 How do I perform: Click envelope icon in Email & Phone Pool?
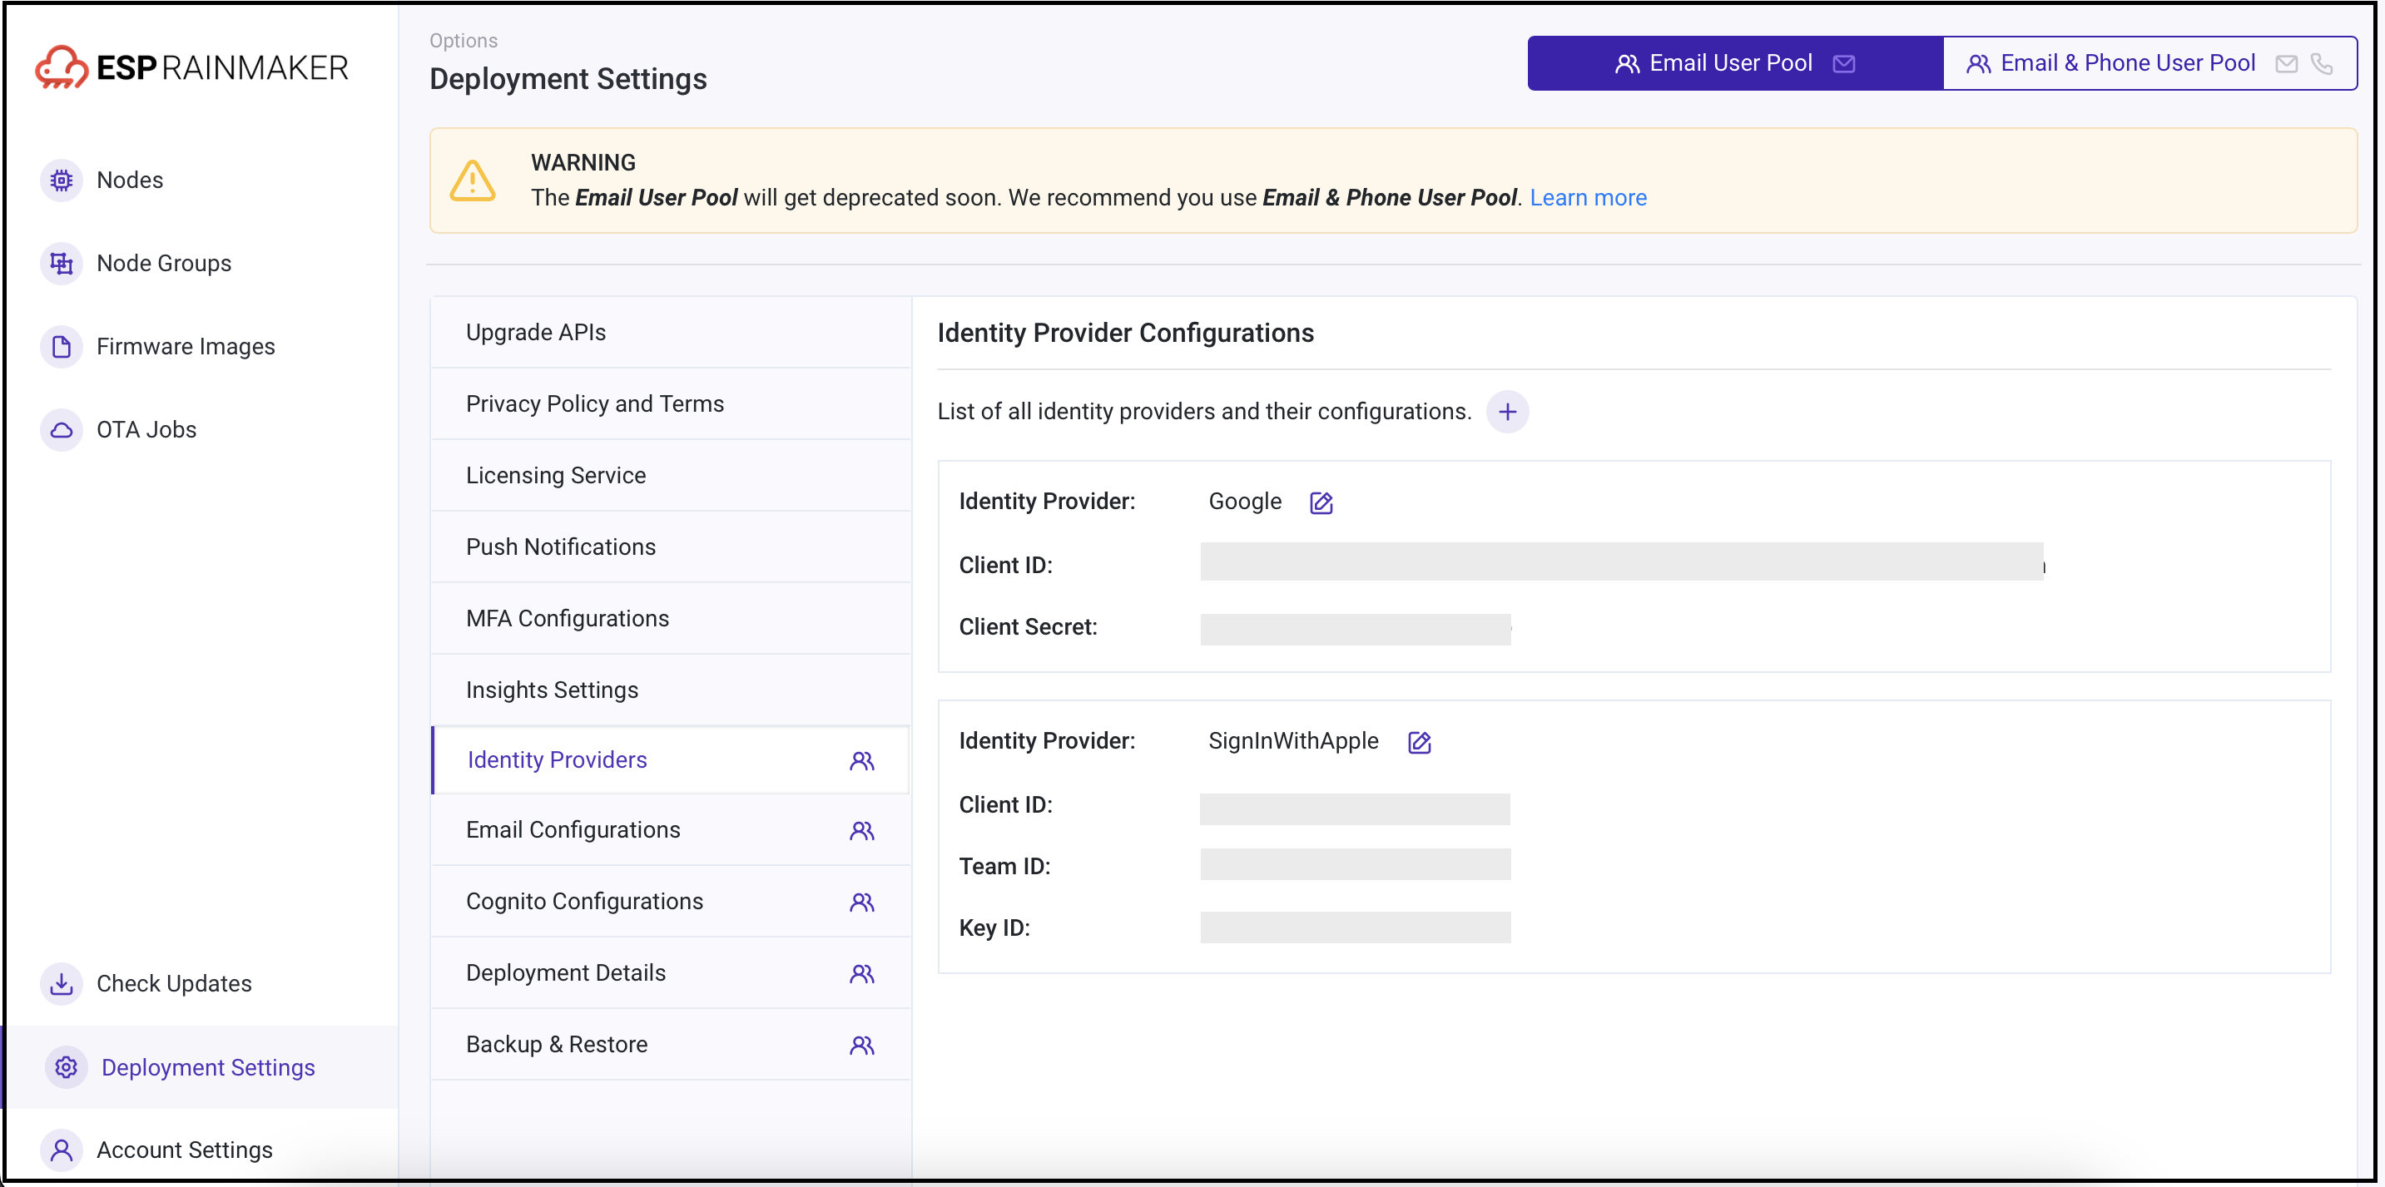click(2286, 64)
